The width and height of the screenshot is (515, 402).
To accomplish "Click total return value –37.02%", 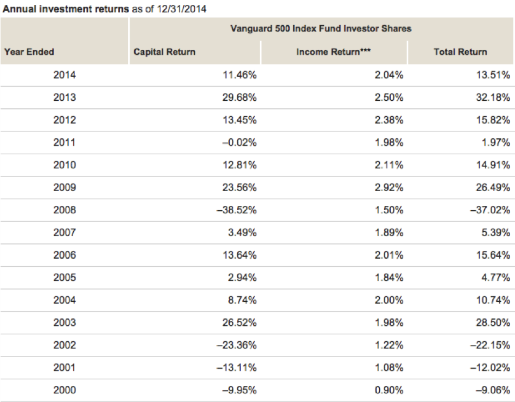I will pos(490,210).
